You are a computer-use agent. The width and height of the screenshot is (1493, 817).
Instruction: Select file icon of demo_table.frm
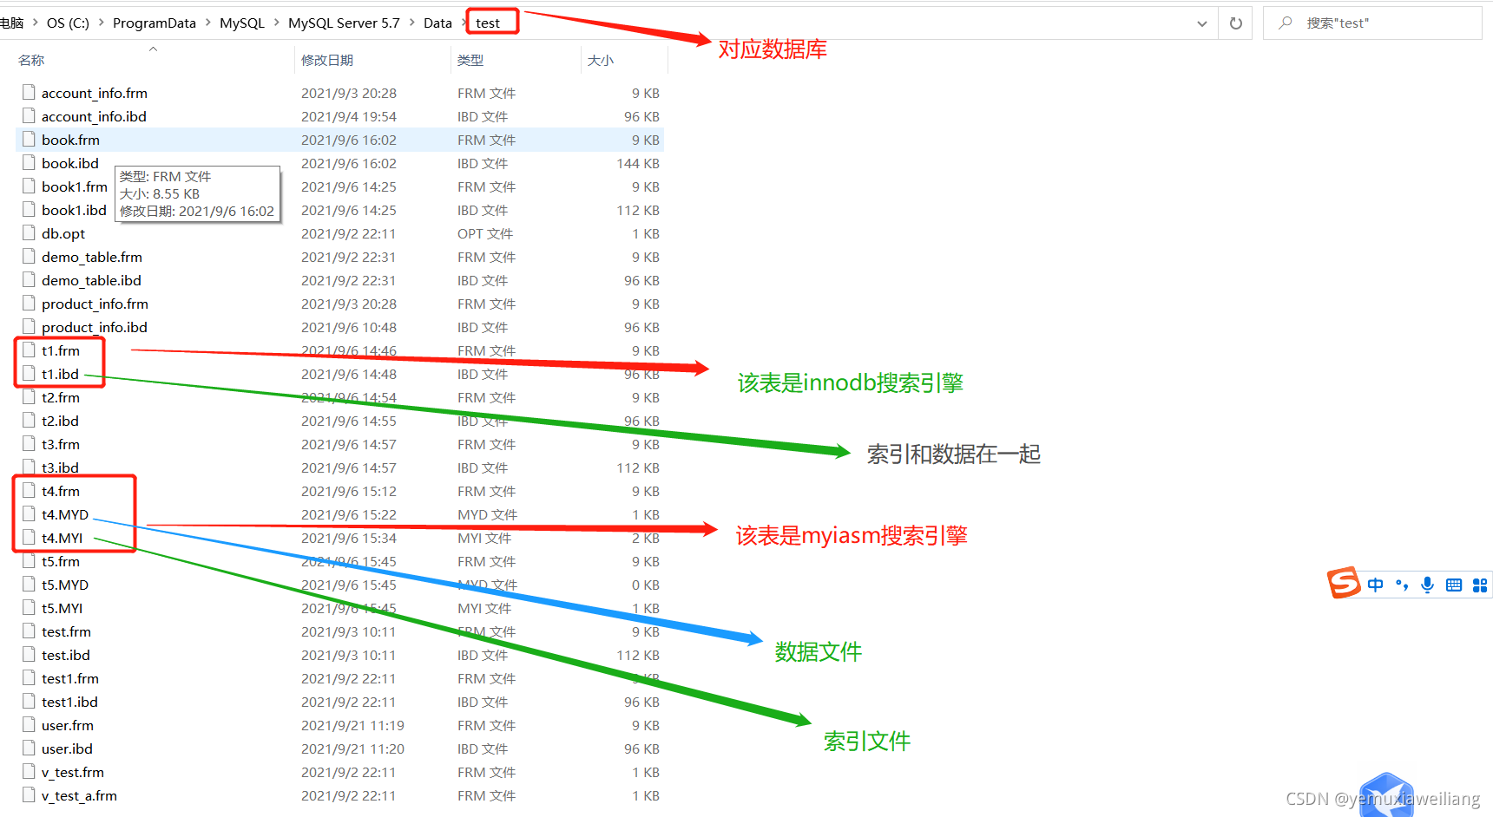(29, 256)
